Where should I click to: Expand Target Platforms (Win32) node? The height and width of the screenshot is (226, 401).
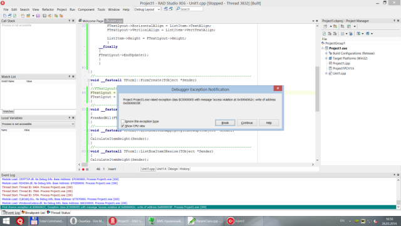tap(326, 58)
